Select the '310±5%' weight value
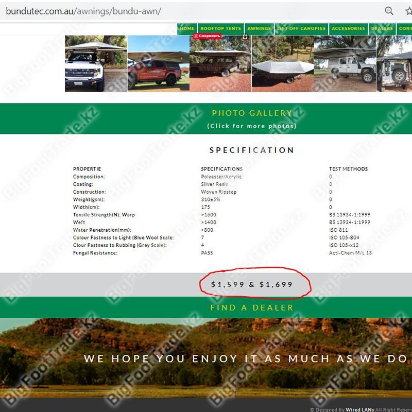This screenshot has width=412, height=412. tap(211, 199)
